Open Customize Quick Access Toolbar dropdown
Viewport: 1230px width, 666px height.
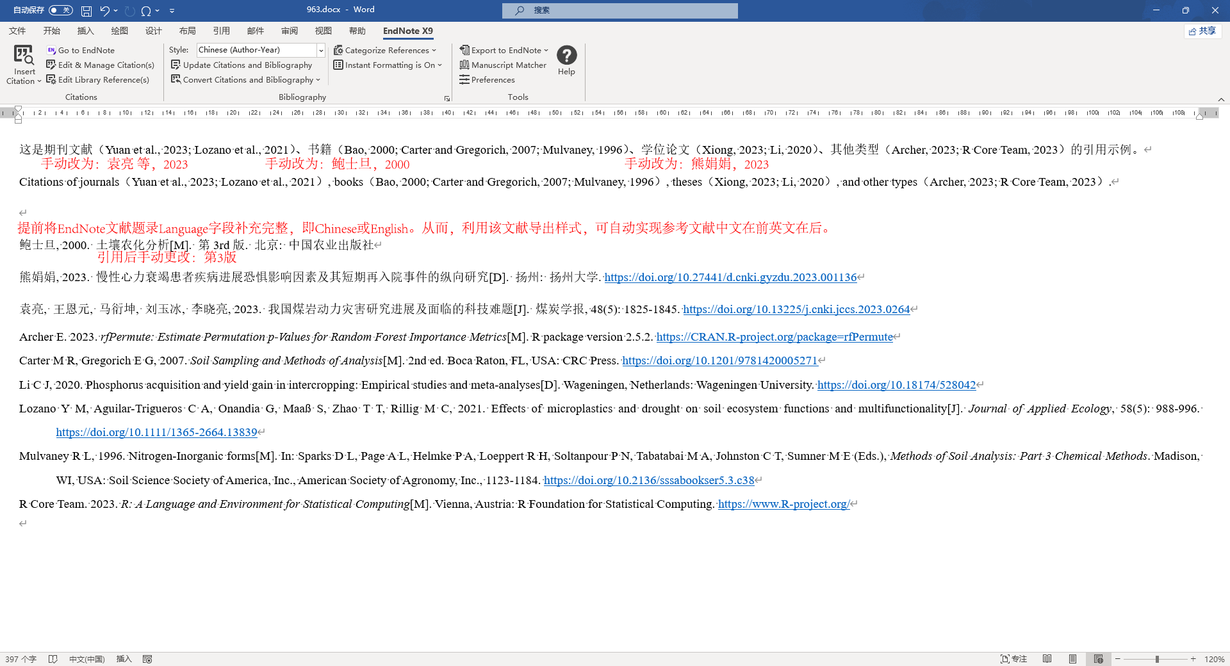[172, 10]
